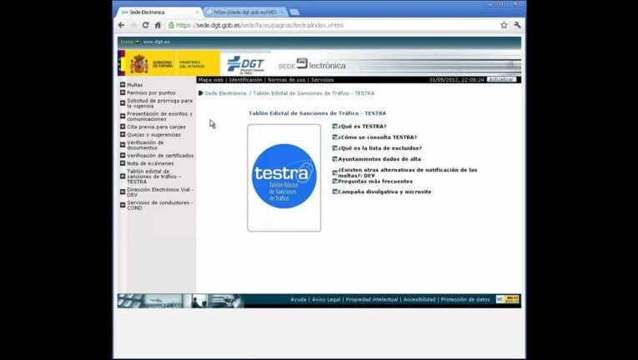638x360 pixels.
Task: Open Propiedad intelectual footer link
Action: (372, 299)
